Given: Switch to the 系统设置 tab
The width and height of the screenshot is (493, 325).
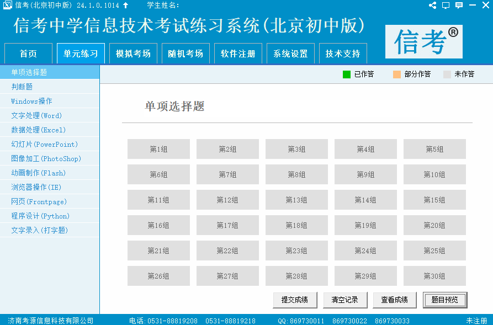Looking at the screenshot, I should (290, 54).
